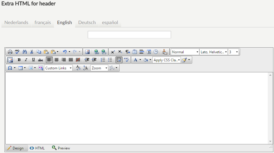The width and height of the screenshot is (274, 153).
Task: Apply superscript formatting
Action: tap(113, 52)
